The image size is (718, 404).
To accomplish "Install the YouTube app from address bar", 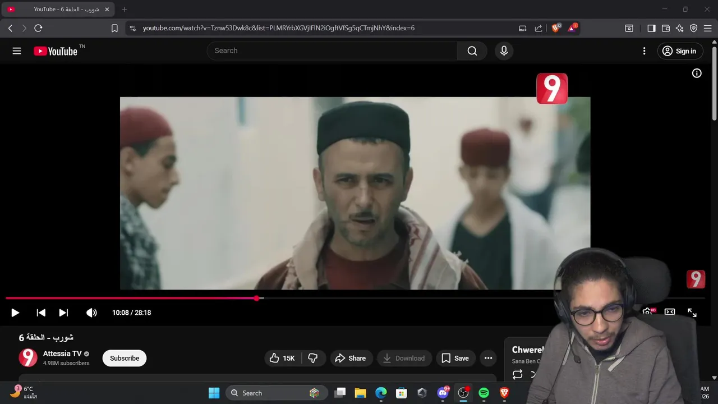I will [522, 28].
